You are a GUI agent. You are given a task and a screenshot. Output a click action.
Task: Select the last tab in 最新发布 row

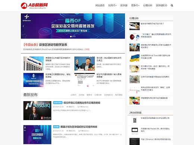(119, 95)
